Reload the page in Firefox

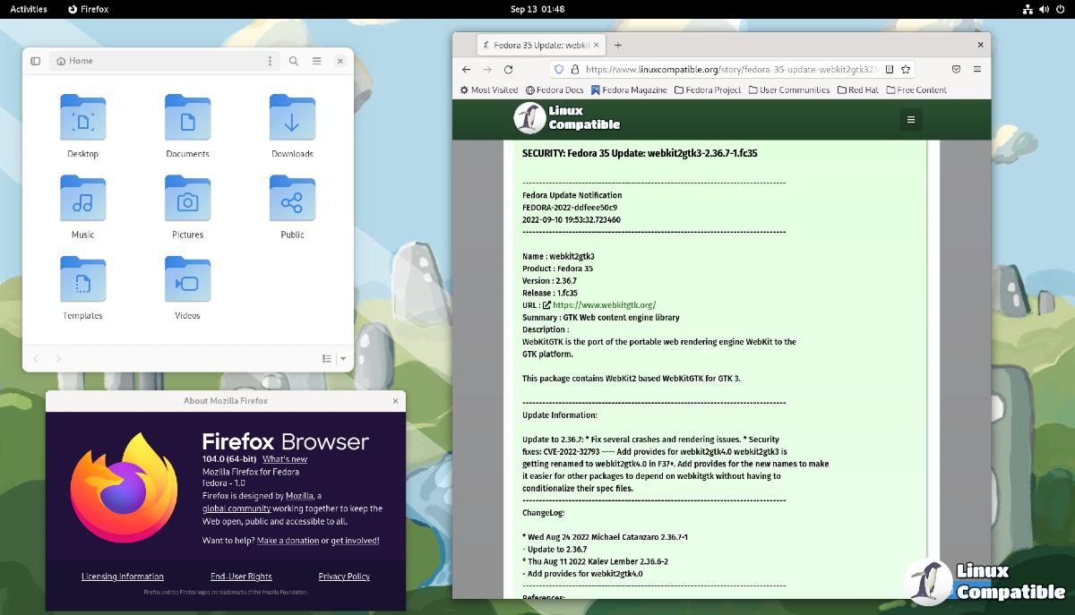509,69
